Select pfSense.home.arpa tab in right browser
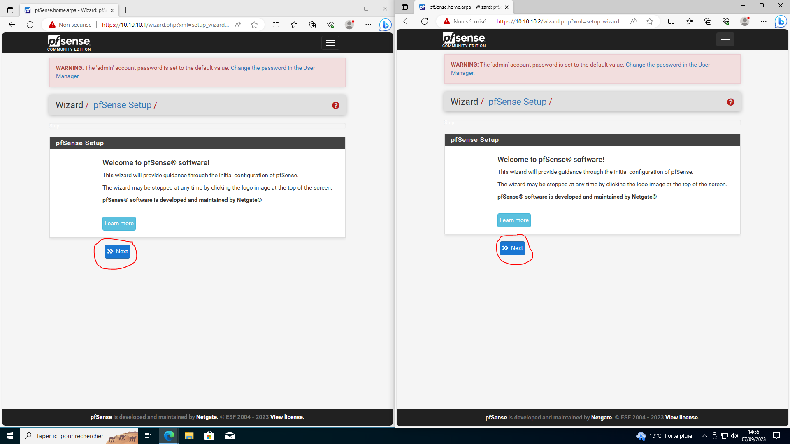 (461, 7)
